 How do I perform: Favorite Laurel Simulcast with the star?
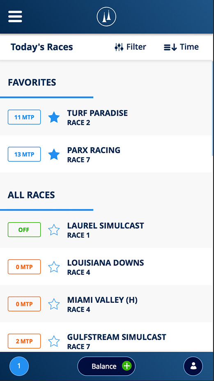pyautogui.click(x=54, y=230)
